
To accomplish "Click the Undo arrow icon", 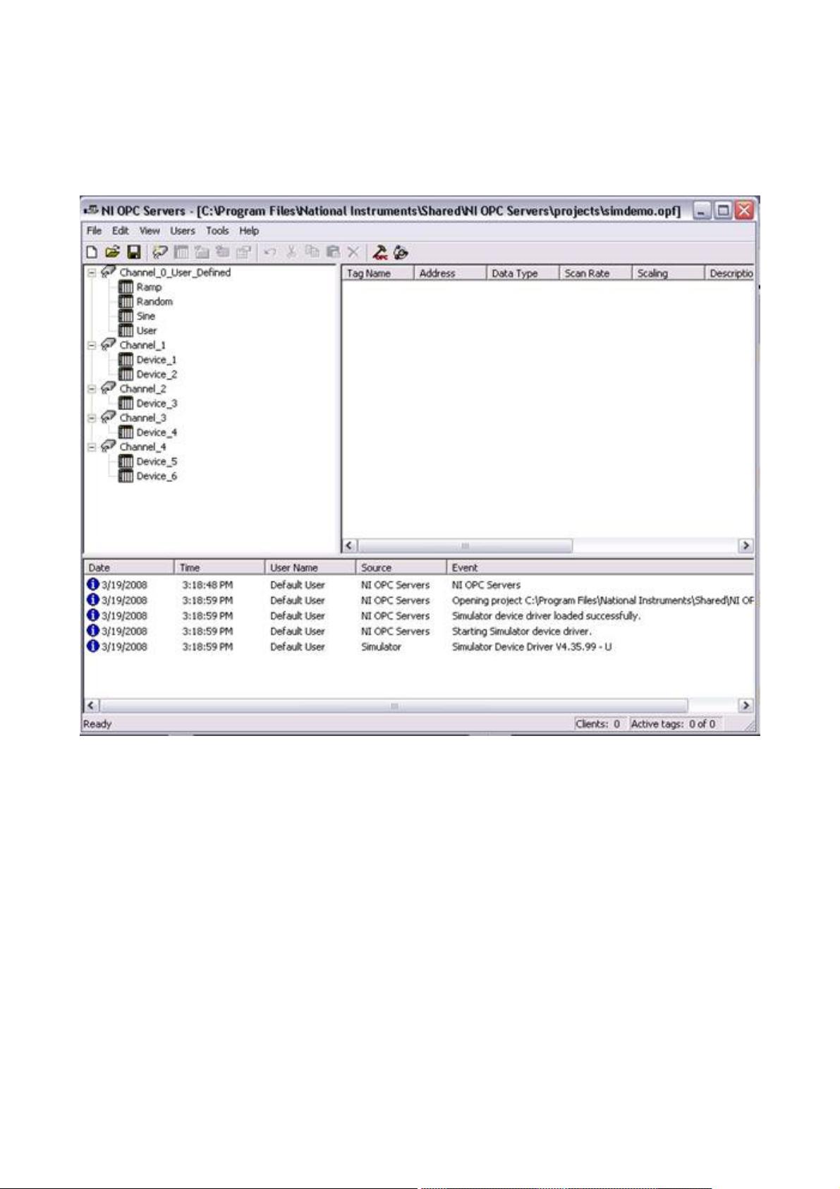I will click(269, 252).
